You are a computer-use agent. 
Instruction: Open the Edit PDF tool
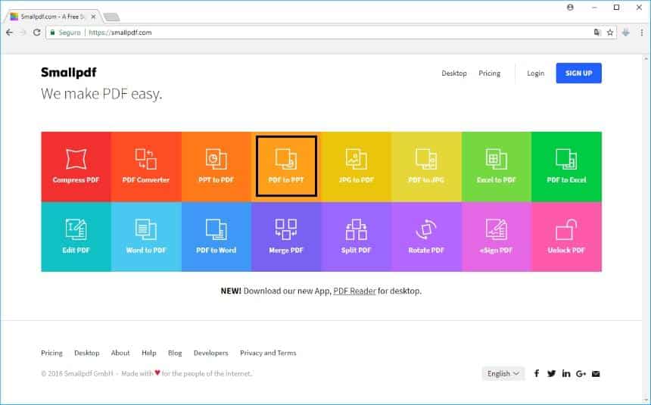pyautogui.click(x=76, y=236)
